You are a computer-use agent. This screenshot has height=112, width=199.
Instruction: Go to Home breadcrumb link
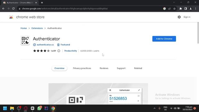[x=24, y=28]
